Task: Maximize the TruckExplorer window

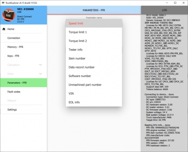Action: coord(175,3)
